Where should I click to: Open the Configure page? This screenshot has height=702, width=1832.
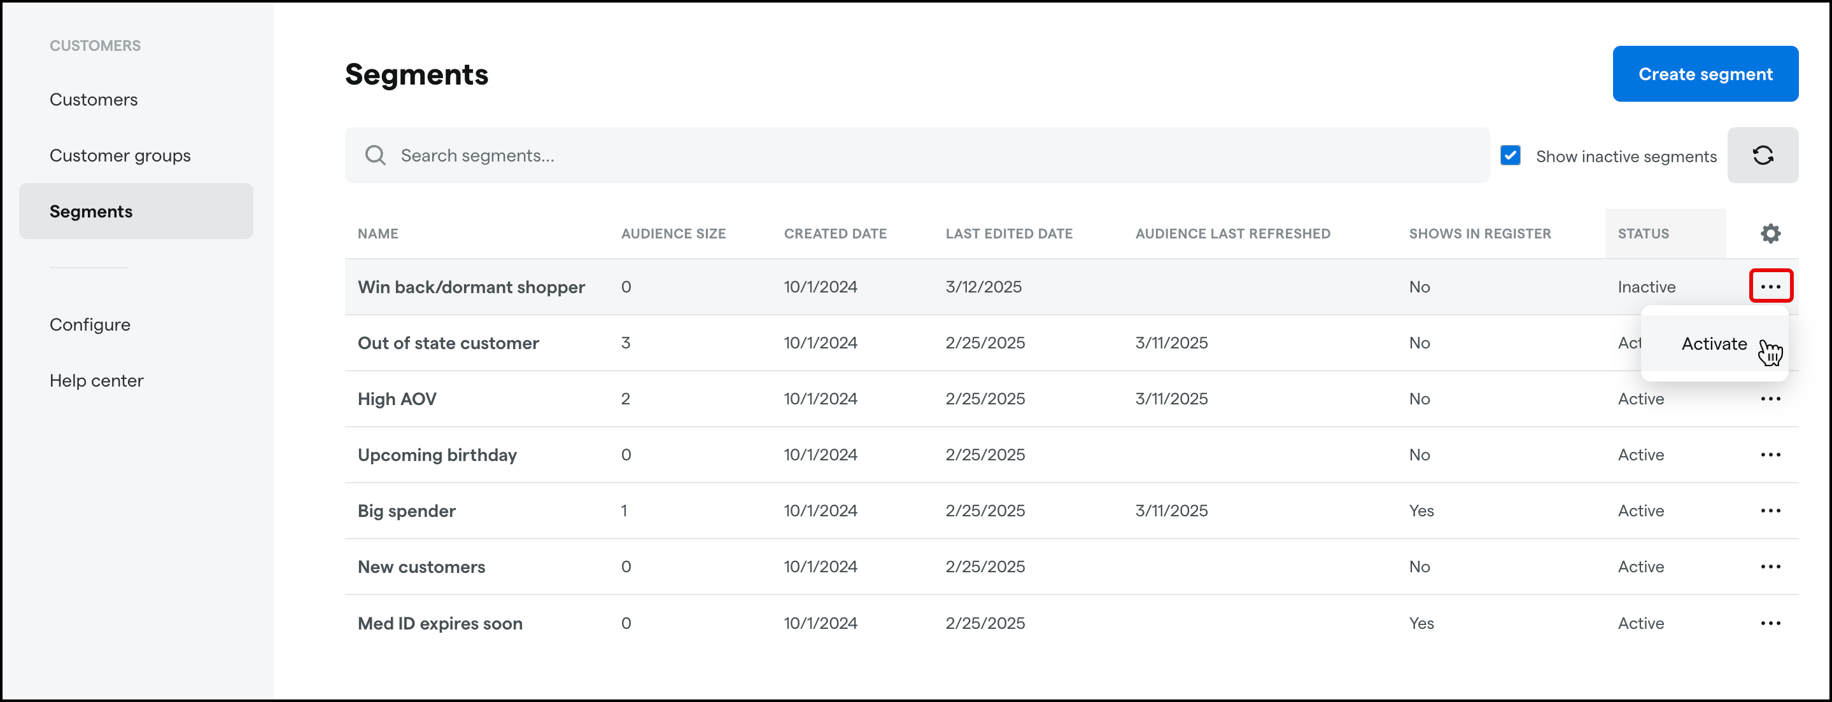pos(90,324)
